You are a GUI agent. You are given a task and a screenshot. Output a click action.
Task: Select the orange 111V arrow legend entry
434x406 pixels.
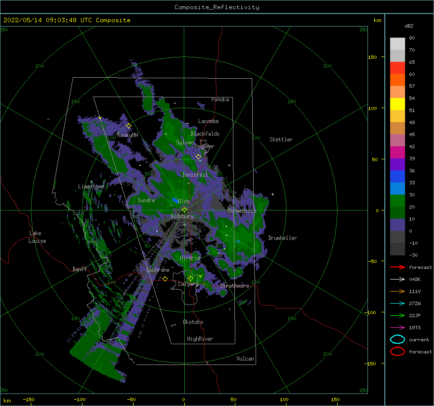pyautogui.click(x=397, y=291)
